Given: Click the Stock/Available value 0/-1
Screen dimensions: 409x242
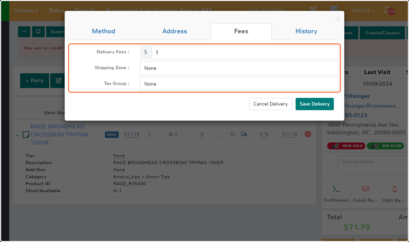Looking at the screenshot, I should tap(117, 191).
